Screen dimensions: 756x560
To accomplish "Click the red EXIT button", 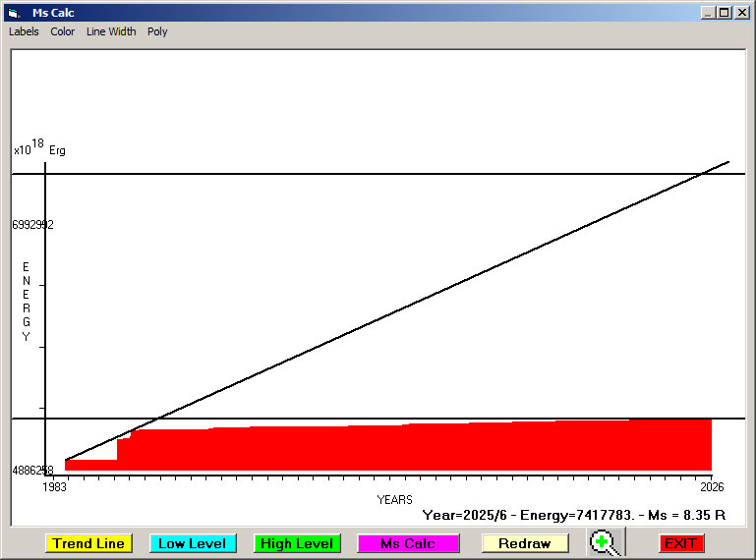I will [680, 543].
